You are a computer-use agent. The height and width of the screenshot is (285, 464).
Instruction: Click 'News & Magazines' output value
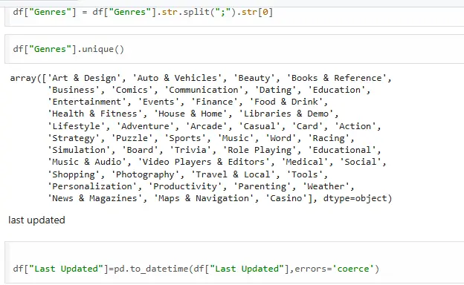click(94, 198)
